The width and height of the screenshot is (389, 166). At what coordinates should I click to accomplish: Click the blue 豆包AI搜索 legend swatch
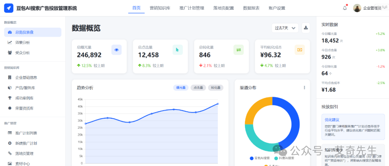(251, 158)
